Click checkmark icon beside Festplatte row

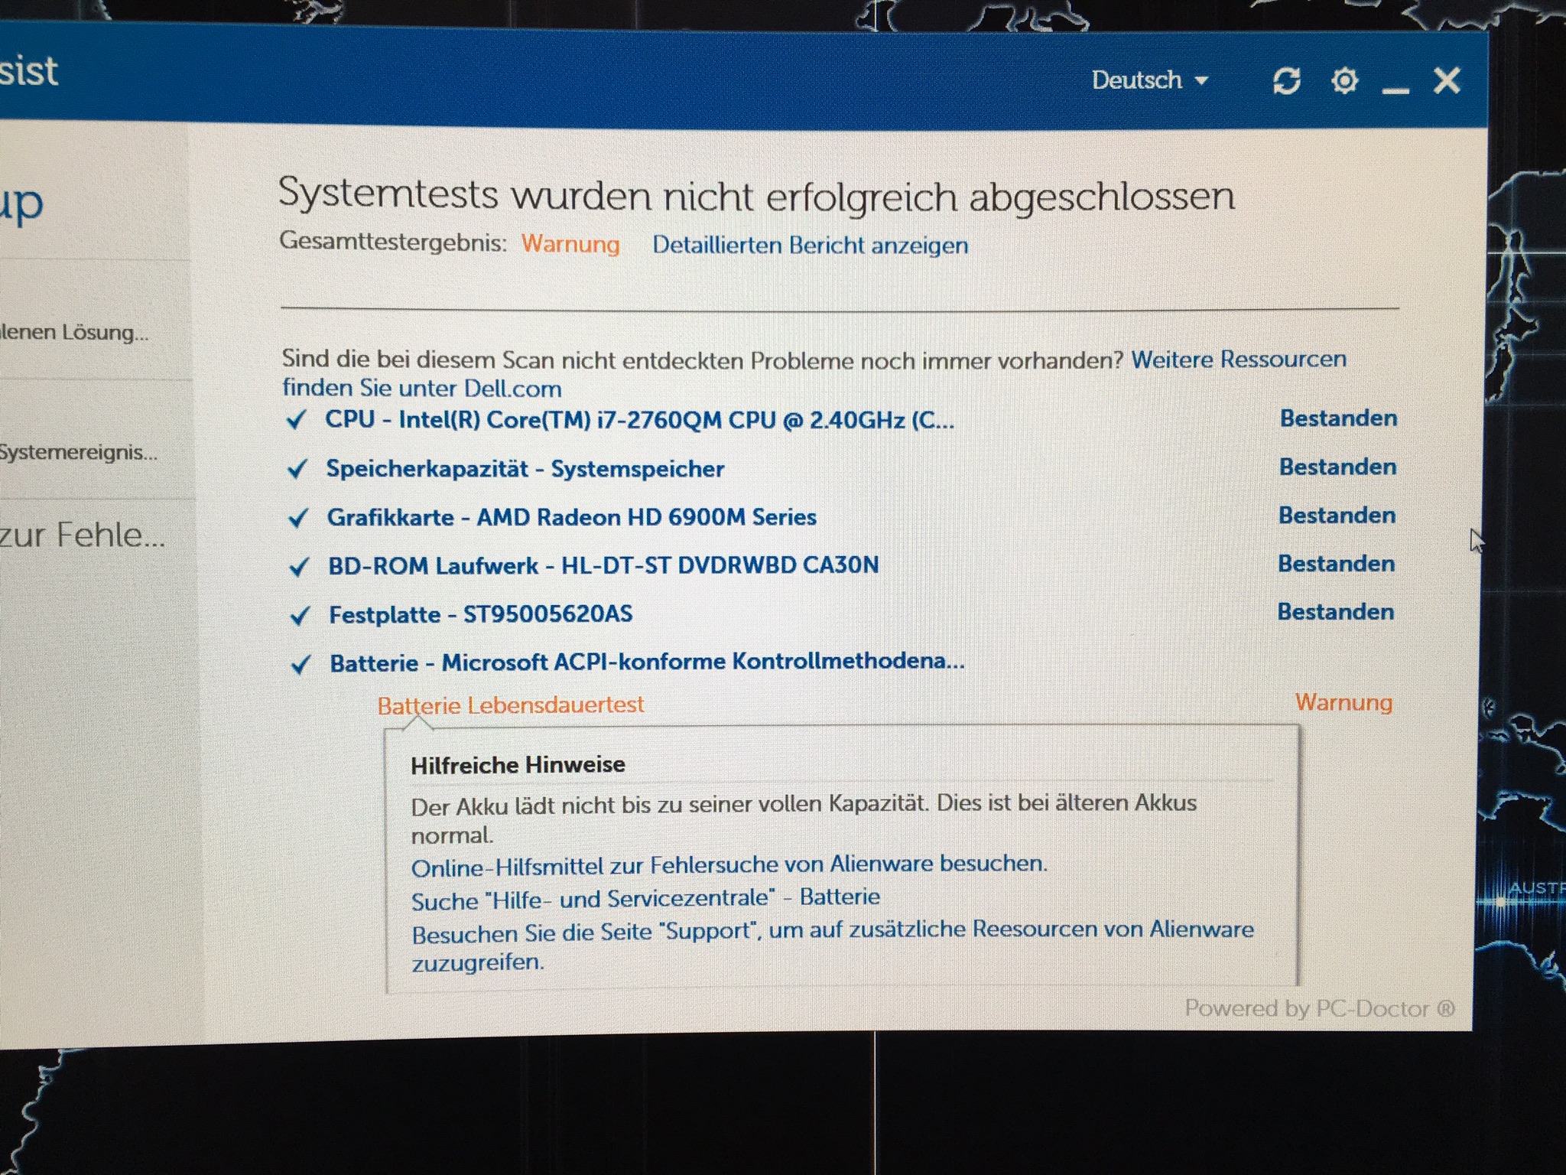300,615
